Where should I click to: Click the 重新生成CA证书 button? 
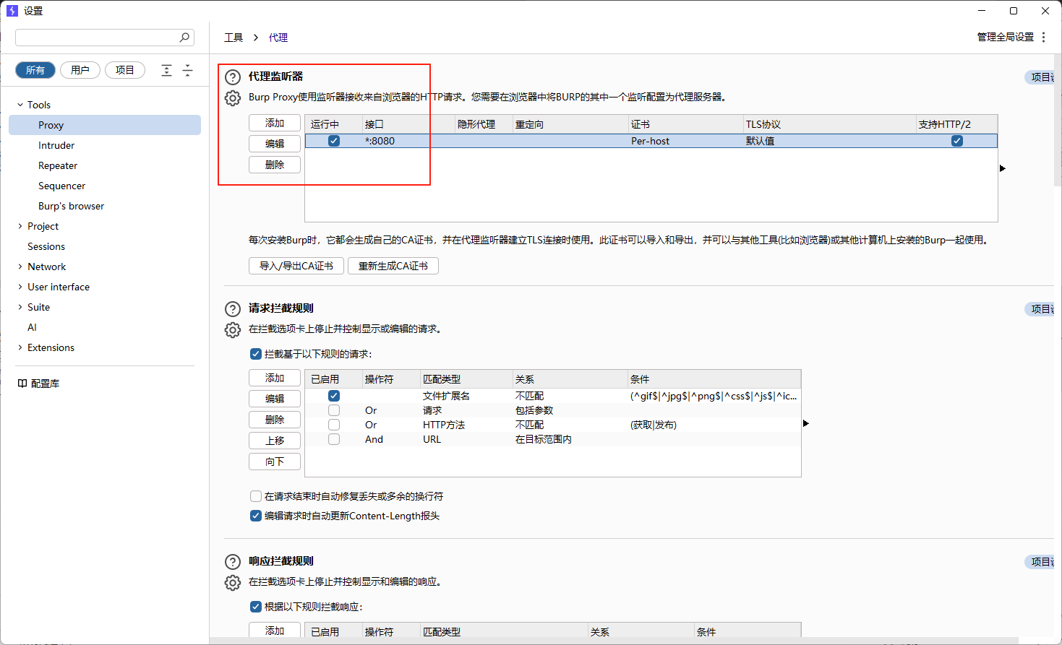(x=393, y=266)
